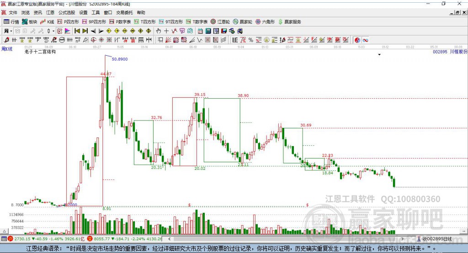Select the red pencil drawing tool
Screen dimensions: 468x253
[x=6, y=40]
